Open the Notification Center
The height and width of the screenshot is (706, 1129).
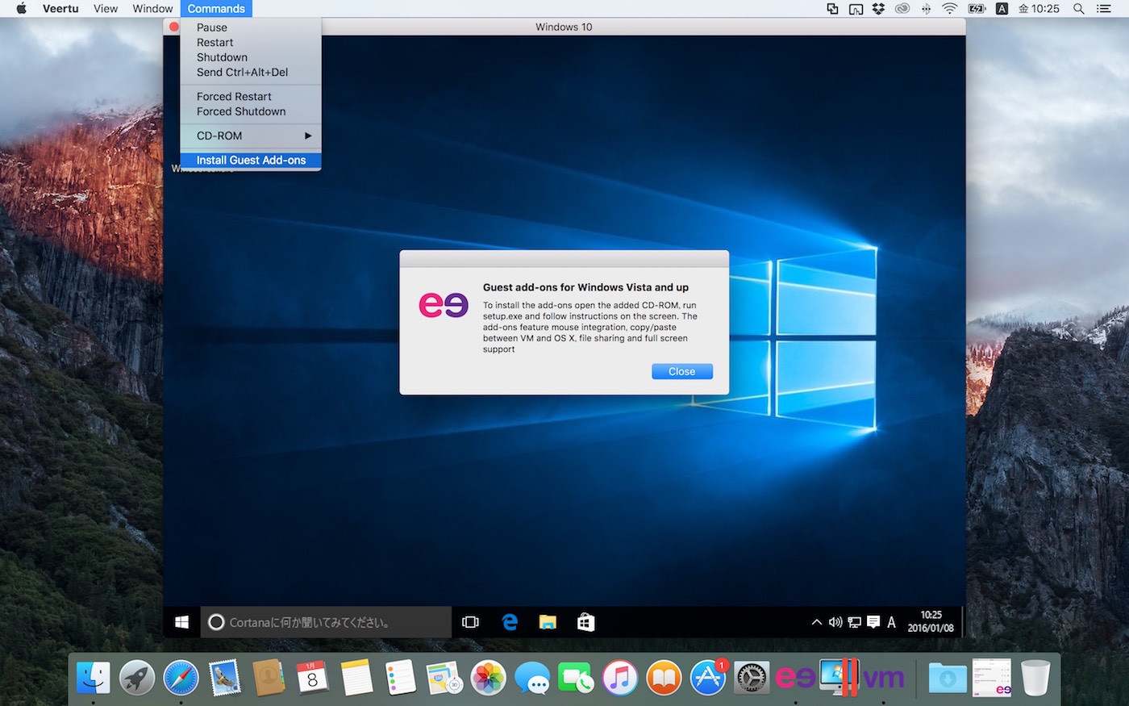tap(1104, 9)
